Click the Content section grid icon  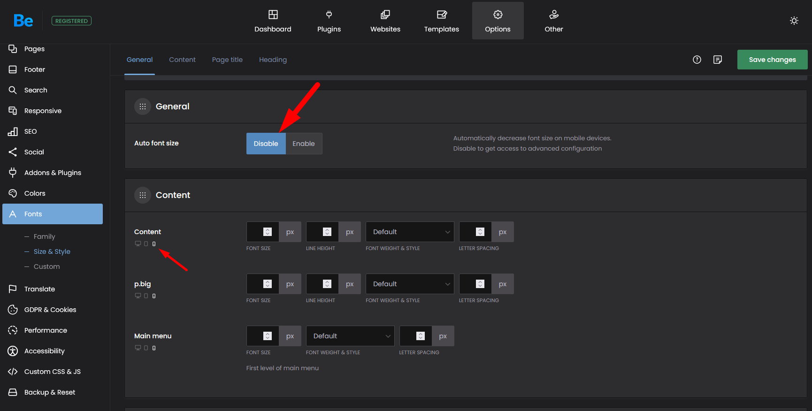(143, 195)
